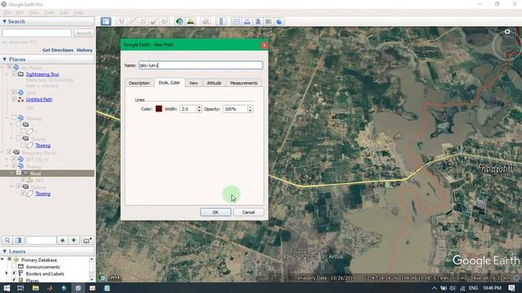Click the Add Path toolbar icon

click(x=143, y=22)
